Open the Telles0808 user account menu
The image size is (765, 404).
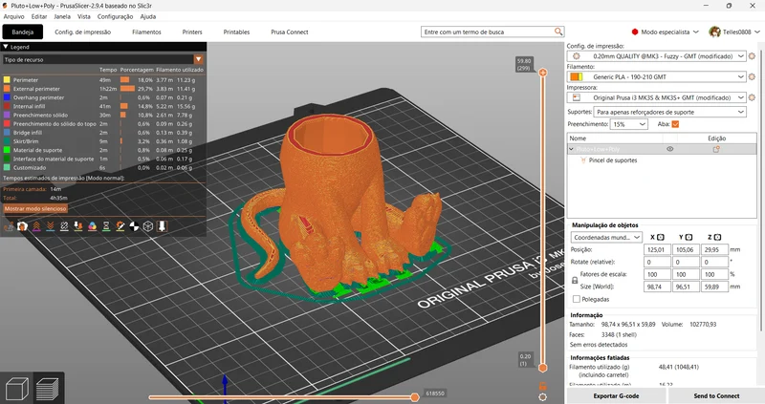(x=734, y=32)
